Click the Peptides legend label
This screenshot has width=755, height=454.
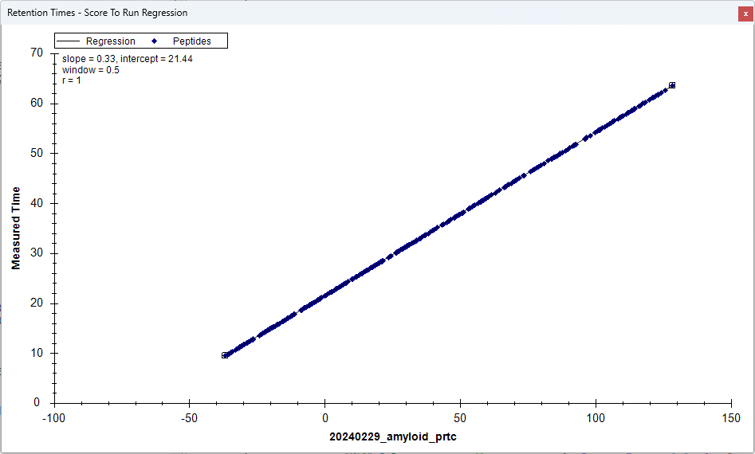[x=191, y=41]
